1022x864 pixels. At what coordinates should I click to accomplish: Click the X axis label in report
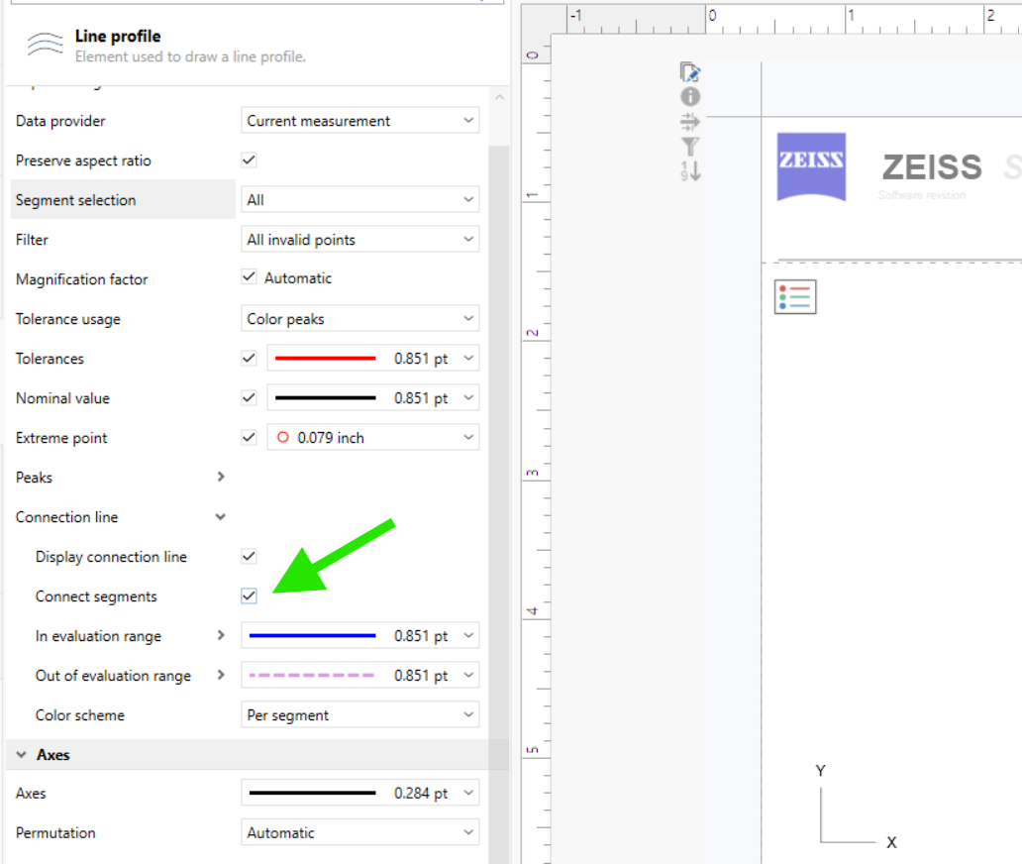coord(891,842)
